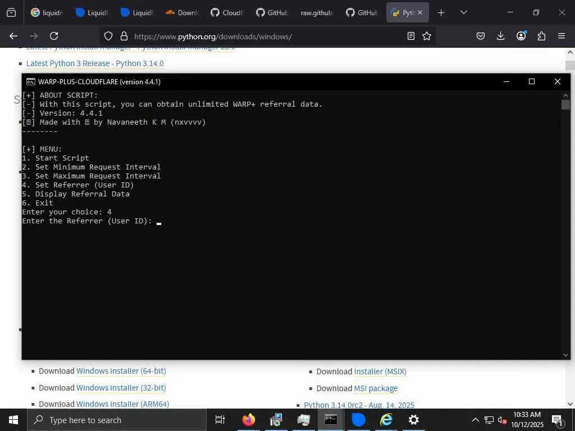This screenshot has height=431, width=575.
Task: Expand the list all tabs chevron
Action: tap(463, 12)
